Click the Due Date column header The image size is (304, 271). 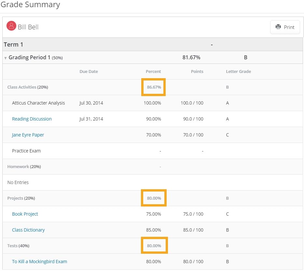89,71
